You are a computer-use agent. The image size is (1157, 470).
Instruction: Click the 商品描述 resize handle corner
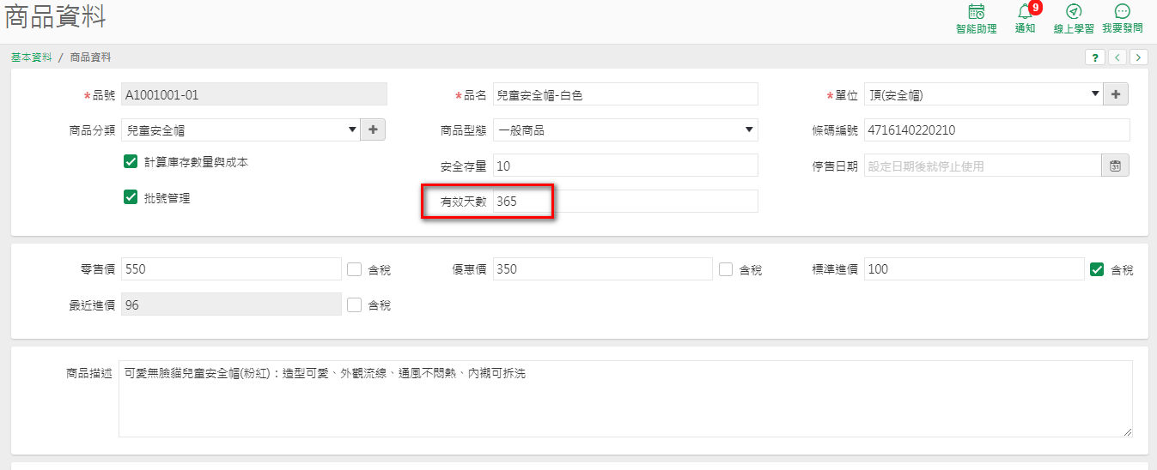pyautogui.click(x=1127, y=432)
